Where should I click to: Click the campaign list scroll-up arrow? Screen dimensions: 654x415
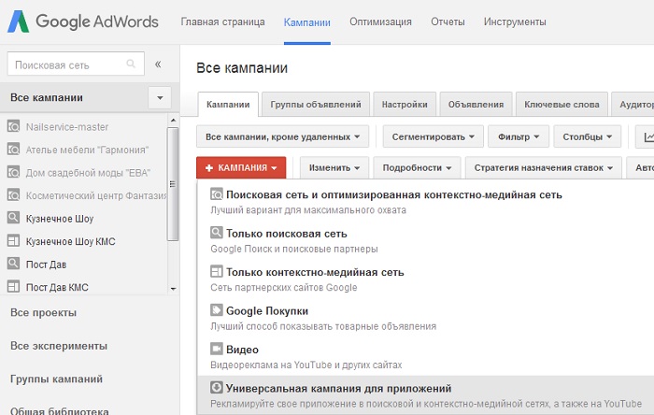(173, 121)
